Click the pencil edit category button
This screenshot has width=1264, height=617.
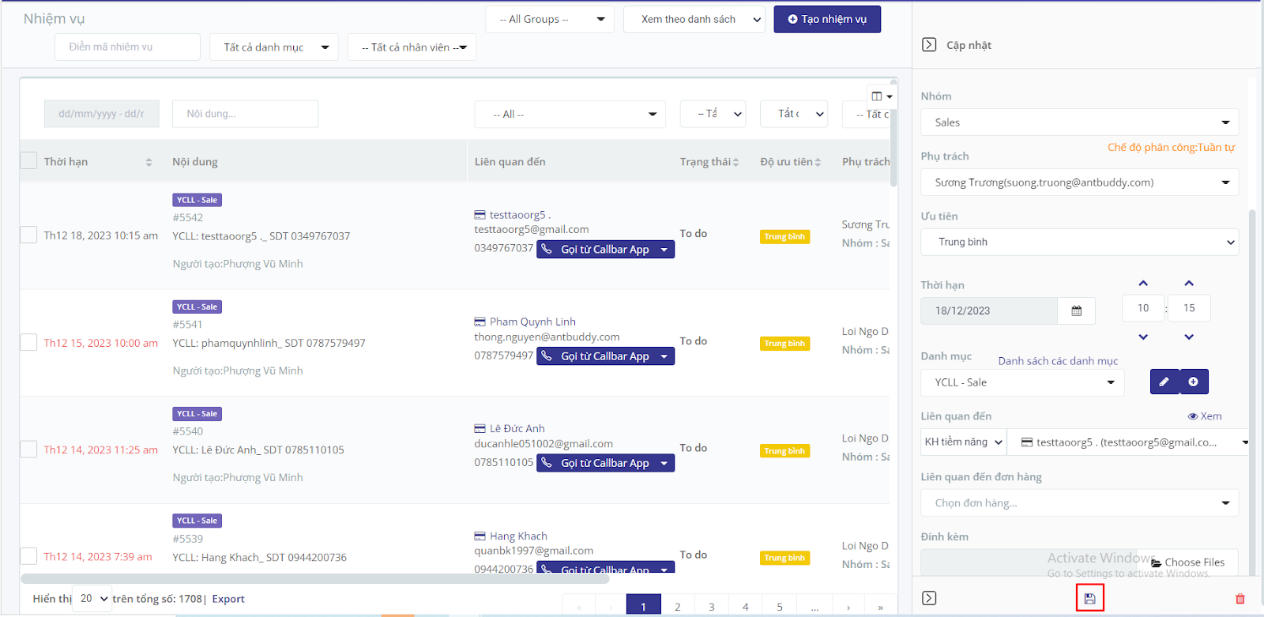click(1164, 382)
